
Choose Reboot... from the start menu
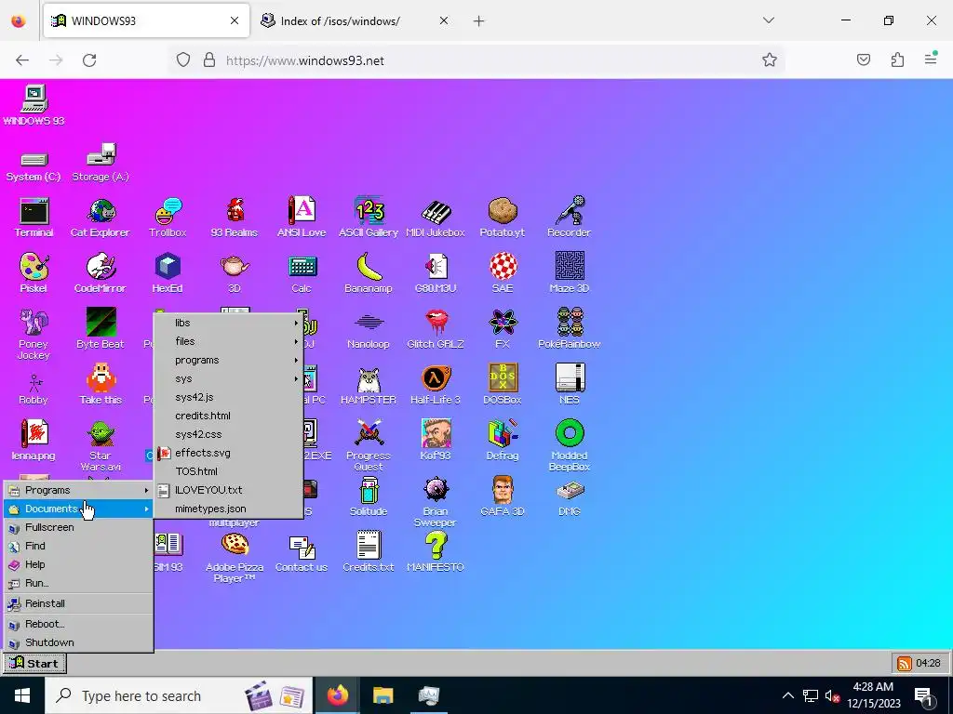coord(78,624)
